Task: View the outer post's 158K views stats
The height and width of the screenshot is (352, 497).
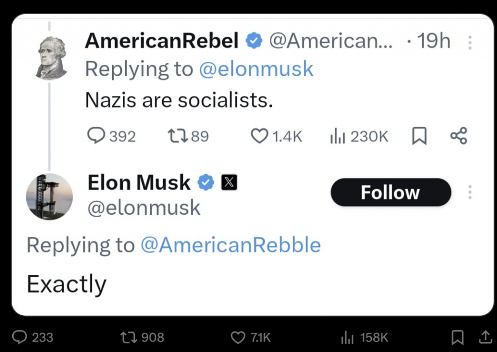Action: (x=347, y=337)
